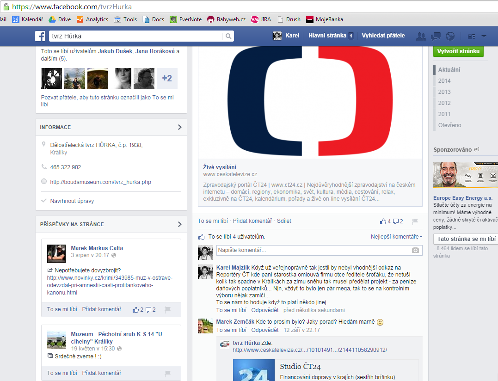The width and height of the screenshot is (498, 381).
Task: Click in the Facebook search field
Action: [136, 36]
